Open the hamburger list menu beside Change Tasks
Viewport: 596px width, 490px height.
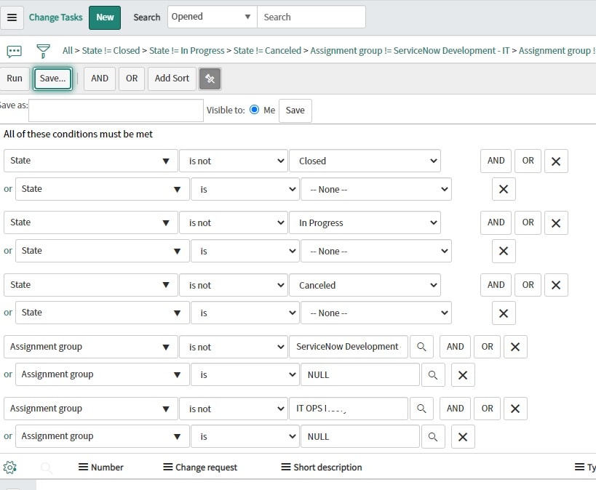click(12, 17)
